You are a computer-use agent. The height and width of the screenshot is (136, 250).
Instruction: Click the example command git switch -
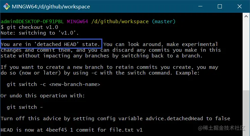click(x=25, y=107)
